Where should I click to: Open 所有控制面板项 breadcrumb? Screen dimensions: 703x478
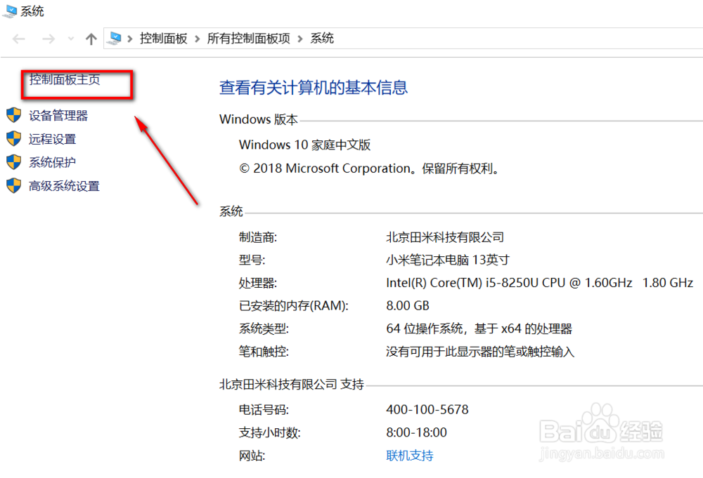[x=248, y=39]
